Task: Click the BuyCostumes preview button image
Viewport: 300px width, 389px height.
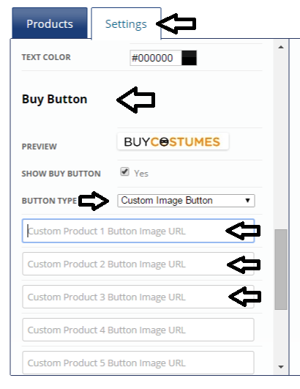Action: point(173,141)
